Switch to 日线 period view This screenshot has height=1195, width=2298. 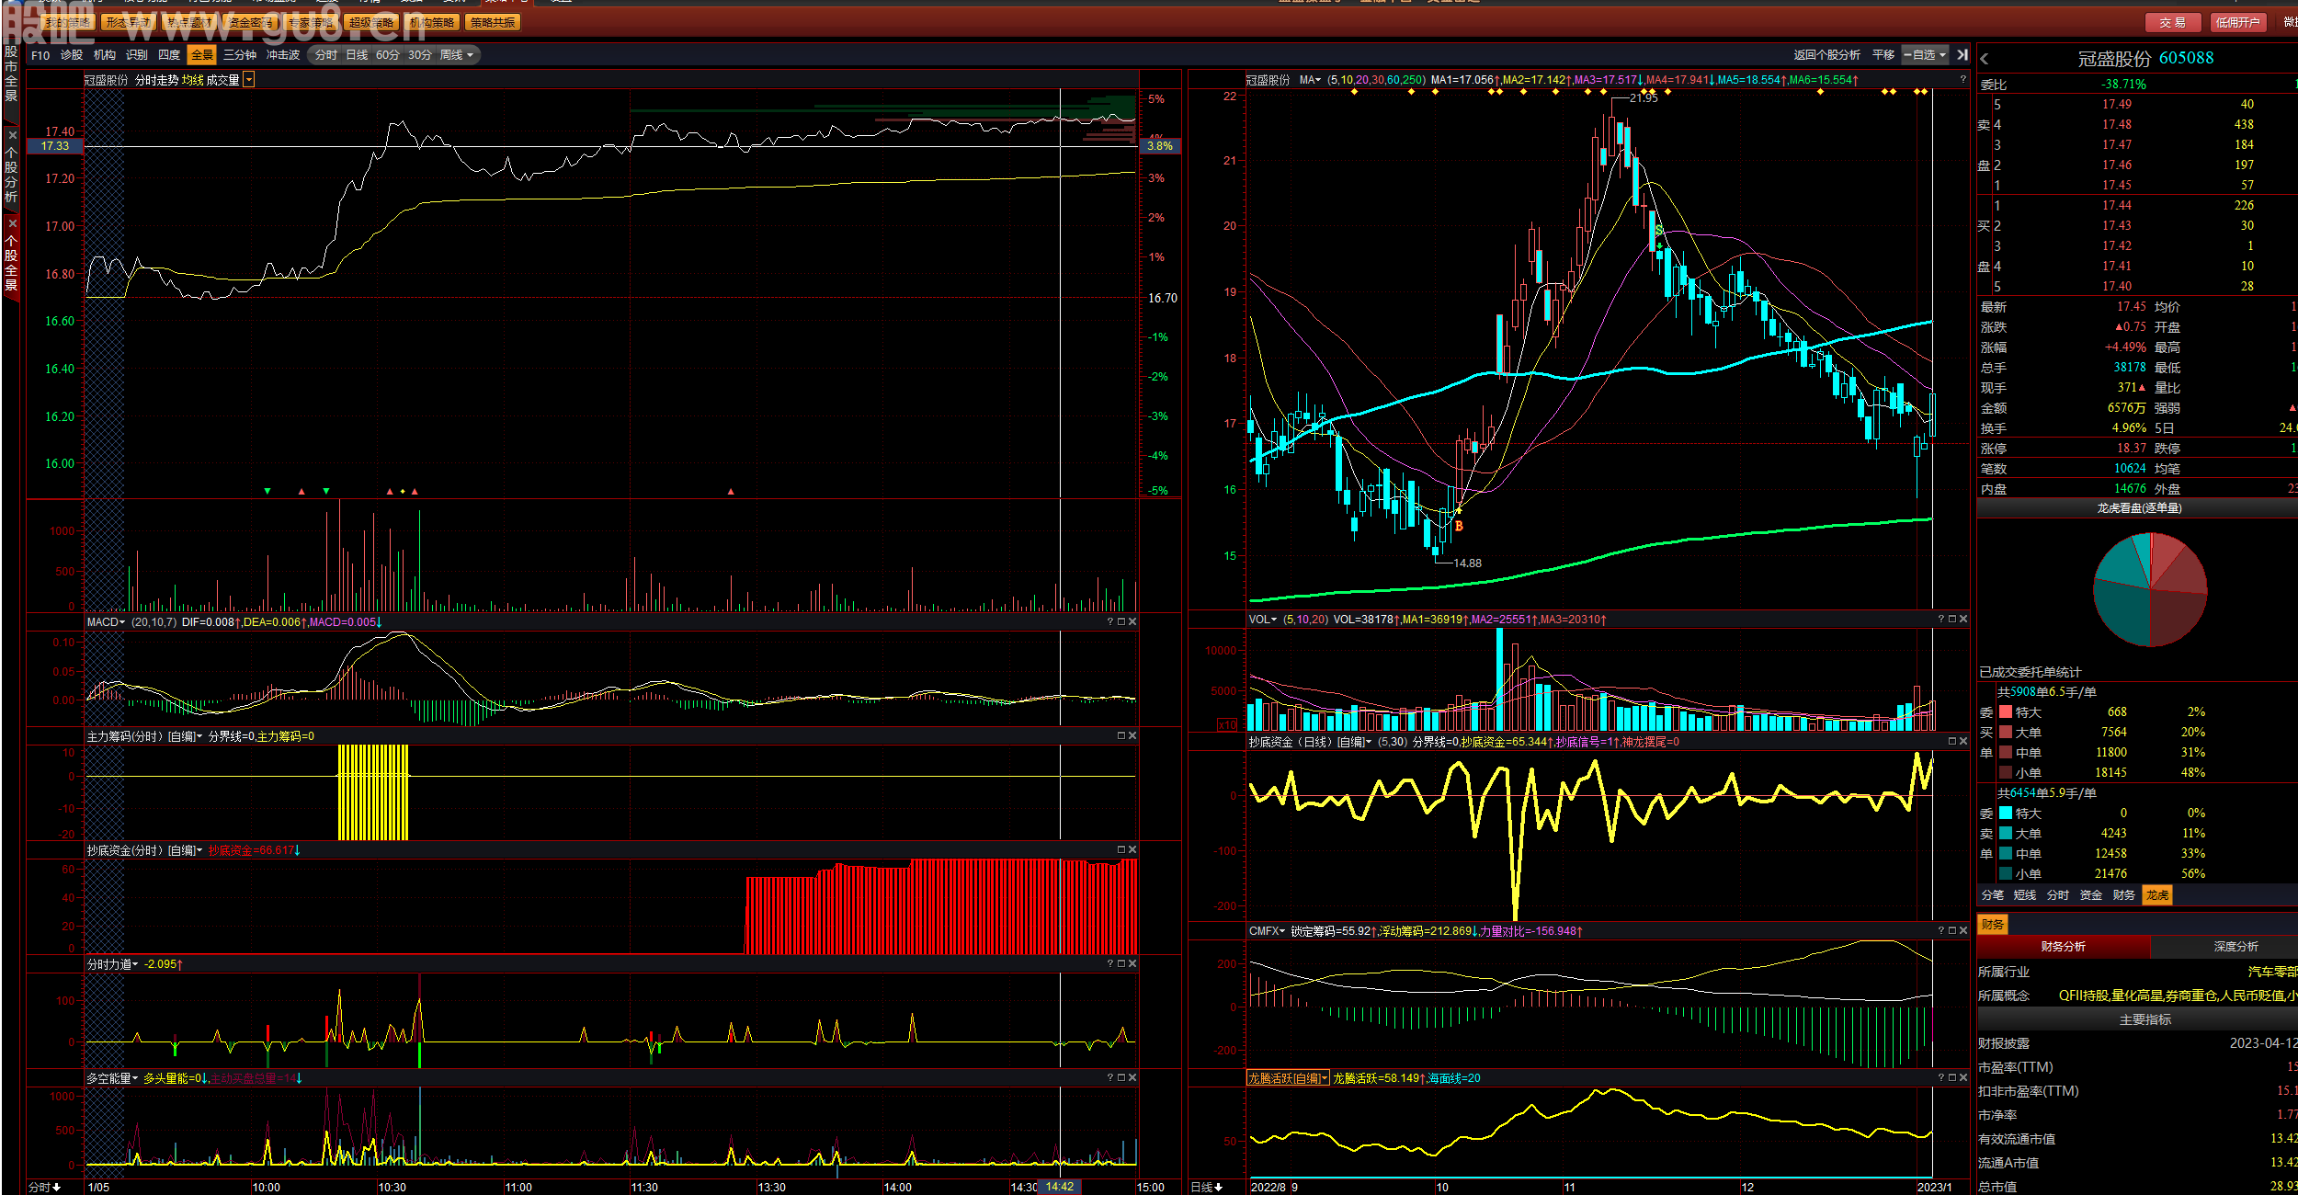(x=357, y=55)
